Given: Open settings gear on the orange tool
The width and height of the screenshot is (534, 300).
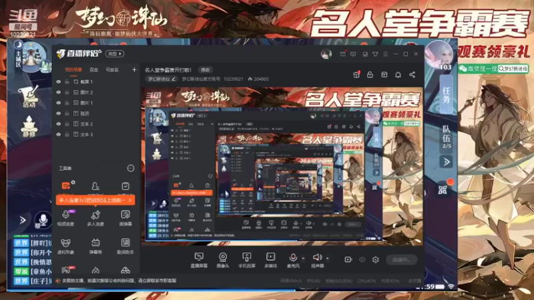Looking at the screenshot, I should (x=73, y=183).
